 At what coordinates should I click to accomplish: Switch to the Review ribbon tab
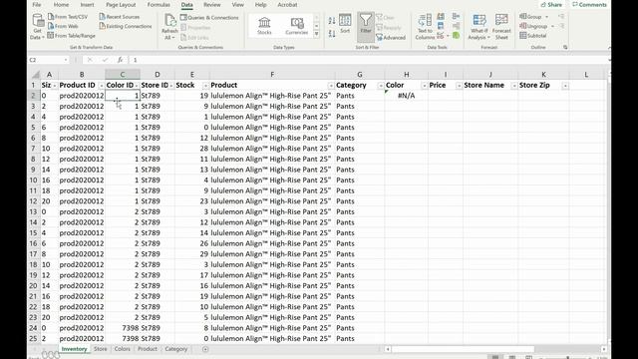tap(212, 5)
